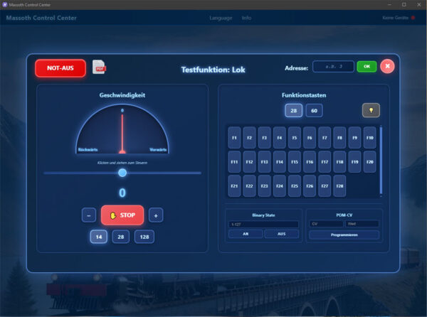Select 128 speed steps
The image size is (427, 317).
pyautogui.click(x=144, y=237)
